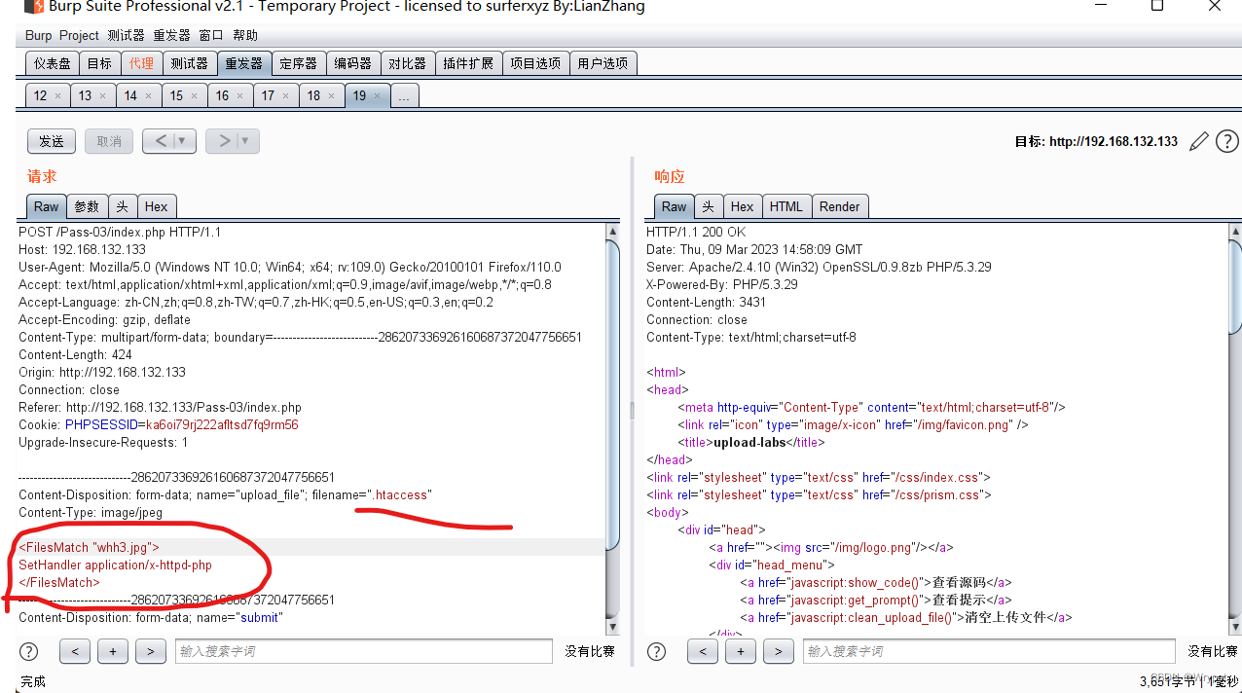Open the help icon next to target
This screenshot has width=1242, height=693.
coord(1227,141)
